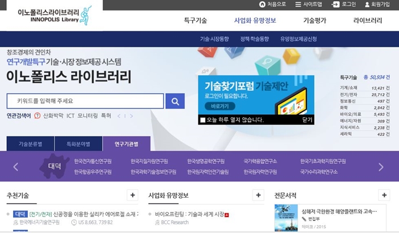Click the 기술찾기포럼 기술제안 banner
The width and height of the screenshot is (399, 233).
[x=256, y=95]
